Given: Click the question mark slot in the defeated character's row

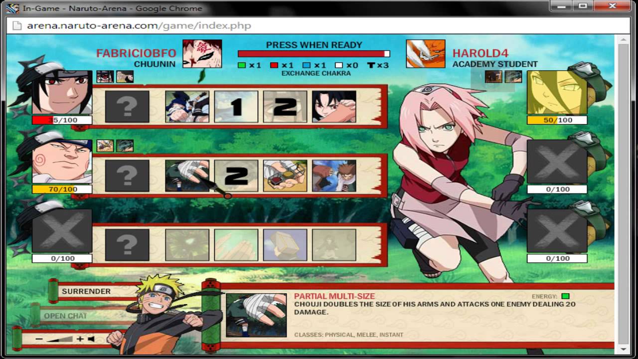Looking at the screenshot, I should 127,245.
